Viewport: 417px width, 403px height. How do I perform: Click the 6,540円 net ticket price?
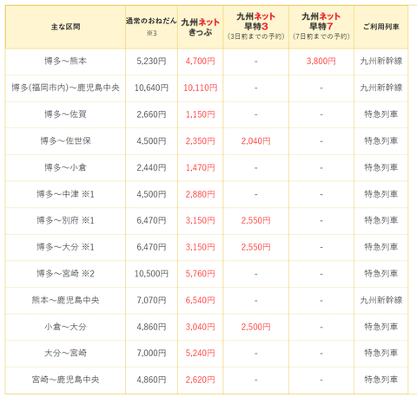tap(200, 300)
